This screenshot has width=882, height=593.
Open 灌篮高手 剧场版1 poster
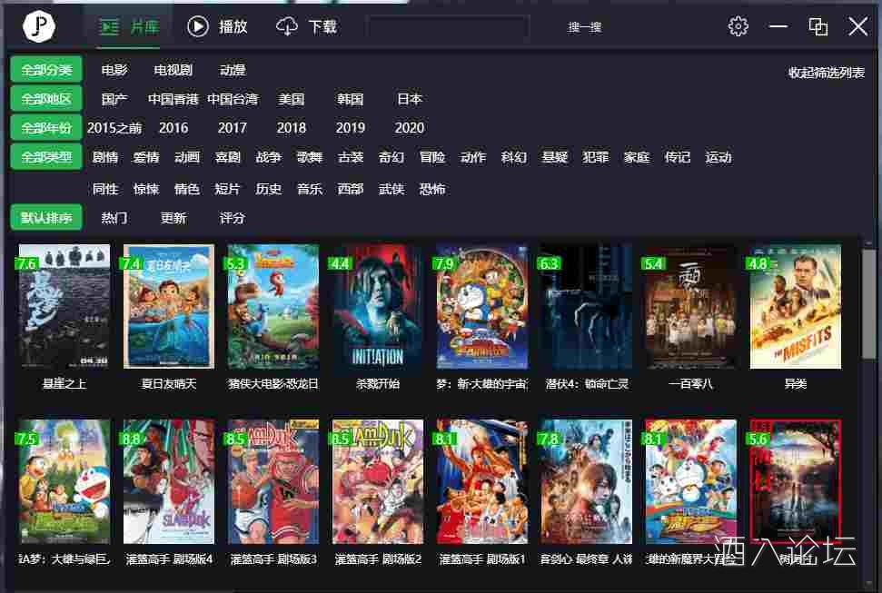[482, 481]
